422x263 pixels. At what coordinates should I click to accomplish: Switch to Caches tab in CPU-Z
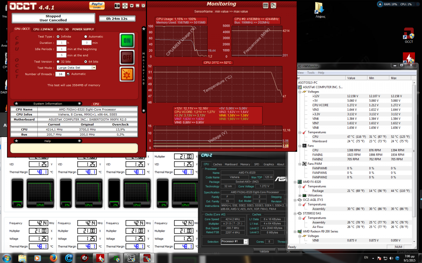coord(217,164)
